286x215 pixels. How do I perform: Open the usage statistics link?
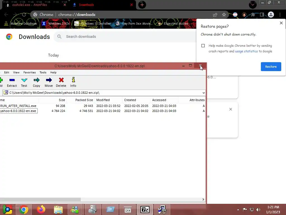246,51
